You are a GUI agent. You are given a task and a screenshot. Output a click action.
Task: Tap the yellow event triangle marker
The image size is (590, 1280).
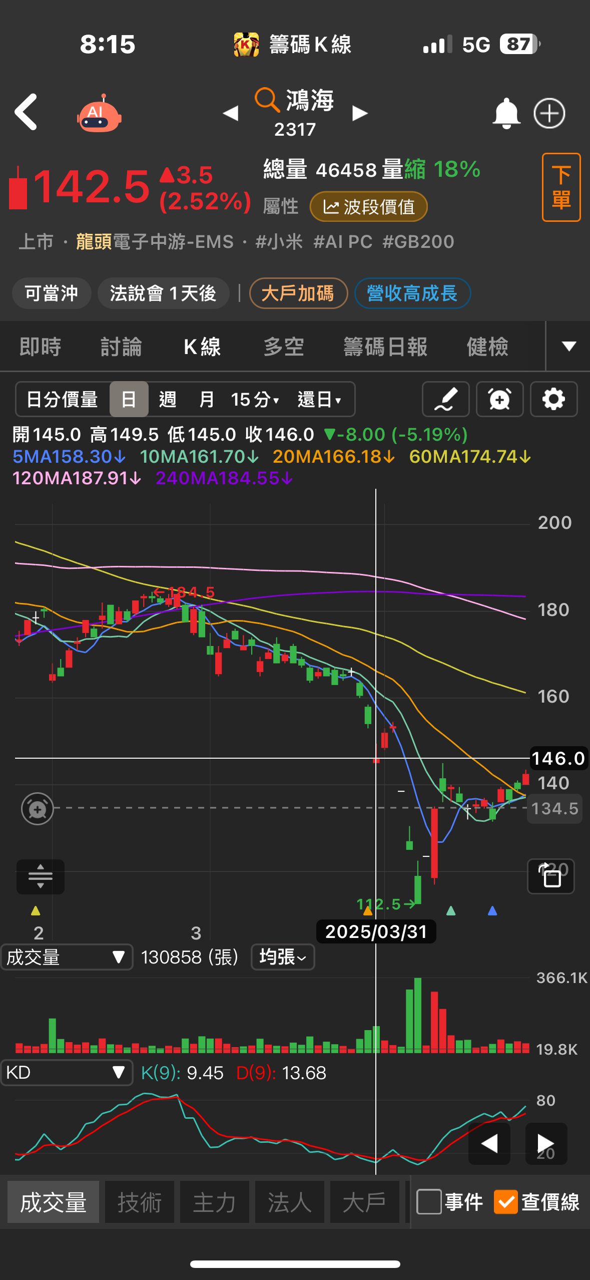(36, 910)
